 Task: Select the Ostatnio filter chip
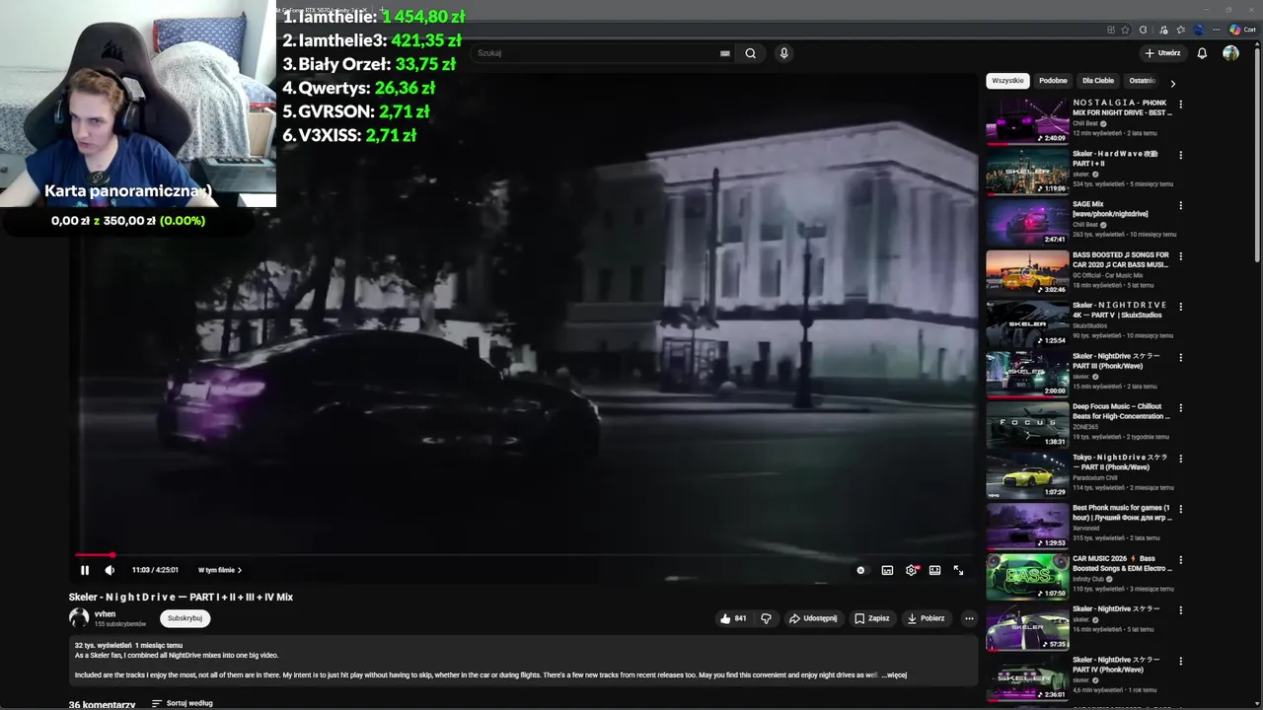(1142, 81)
